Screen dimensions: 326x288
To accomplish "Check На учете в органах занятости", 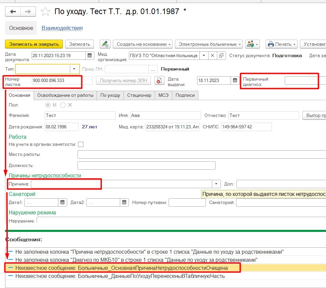I will pyautogui.click(x=81, y=145).
